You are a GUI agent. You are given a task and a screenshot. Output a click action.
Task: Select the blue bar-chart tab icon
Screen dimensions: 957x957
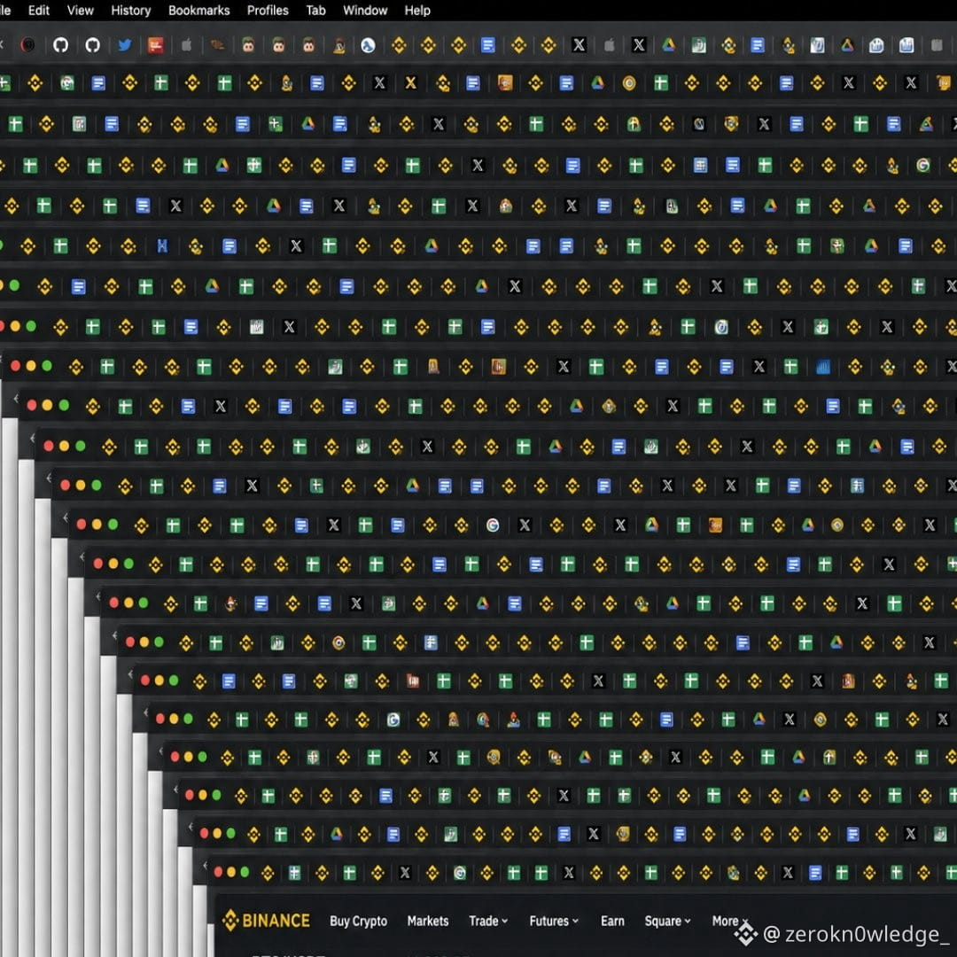click(x=822, y=367)
